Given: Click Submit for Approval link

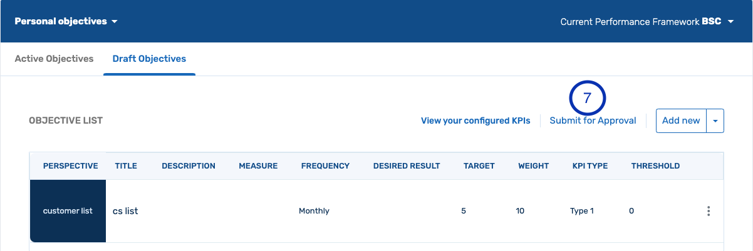Looking at the screenshot, I should (593, 121).
